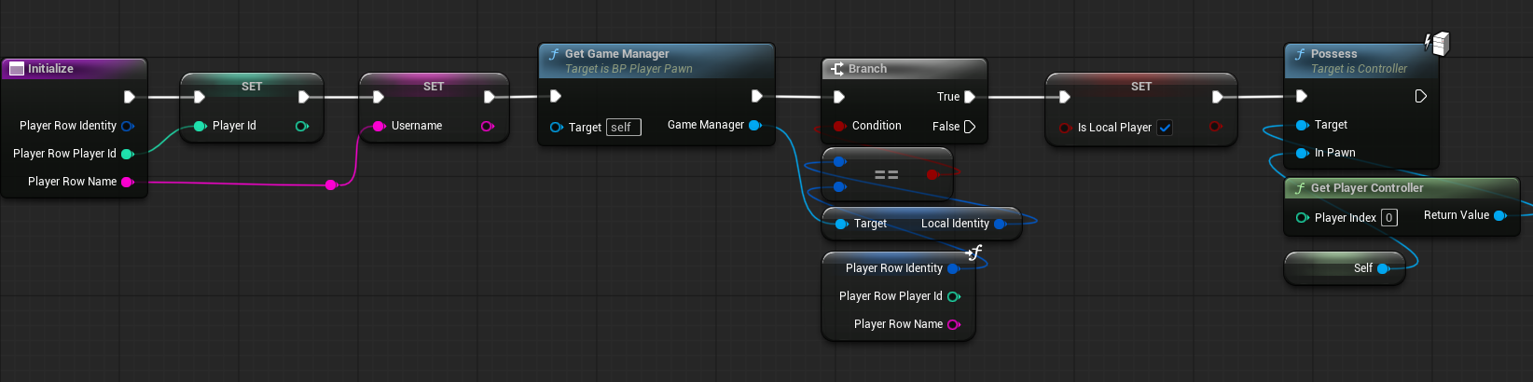1533x382 pixels.
Task: Click the Player Index value field
Action: [1388, 218]
